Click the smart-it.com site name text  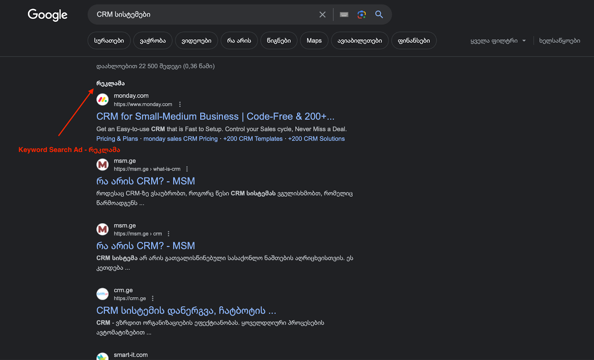131,355
